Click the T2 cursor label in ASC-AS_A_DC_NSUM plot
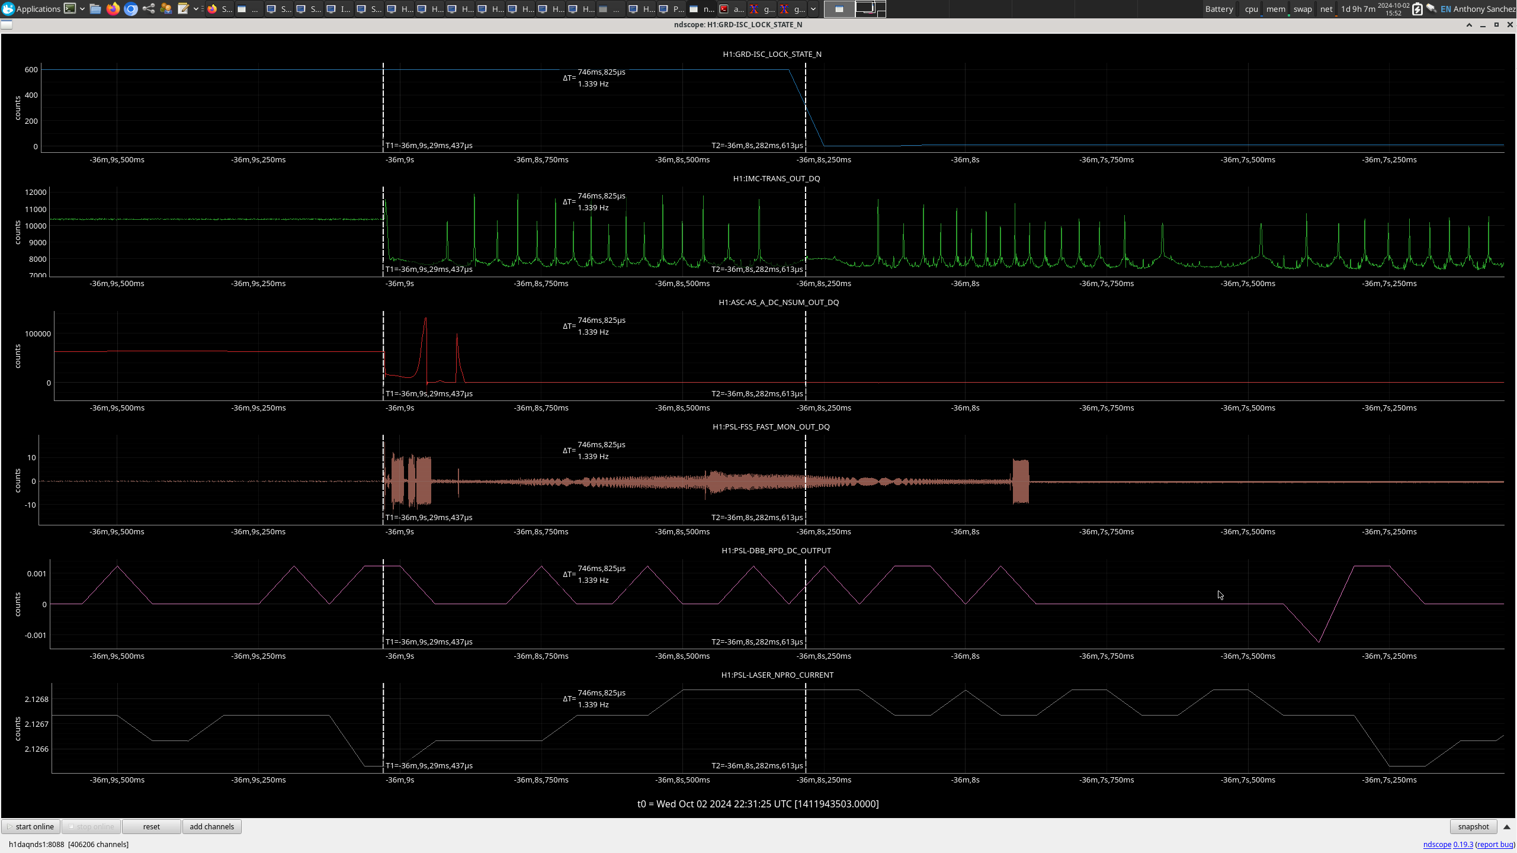 pos(757,393)
